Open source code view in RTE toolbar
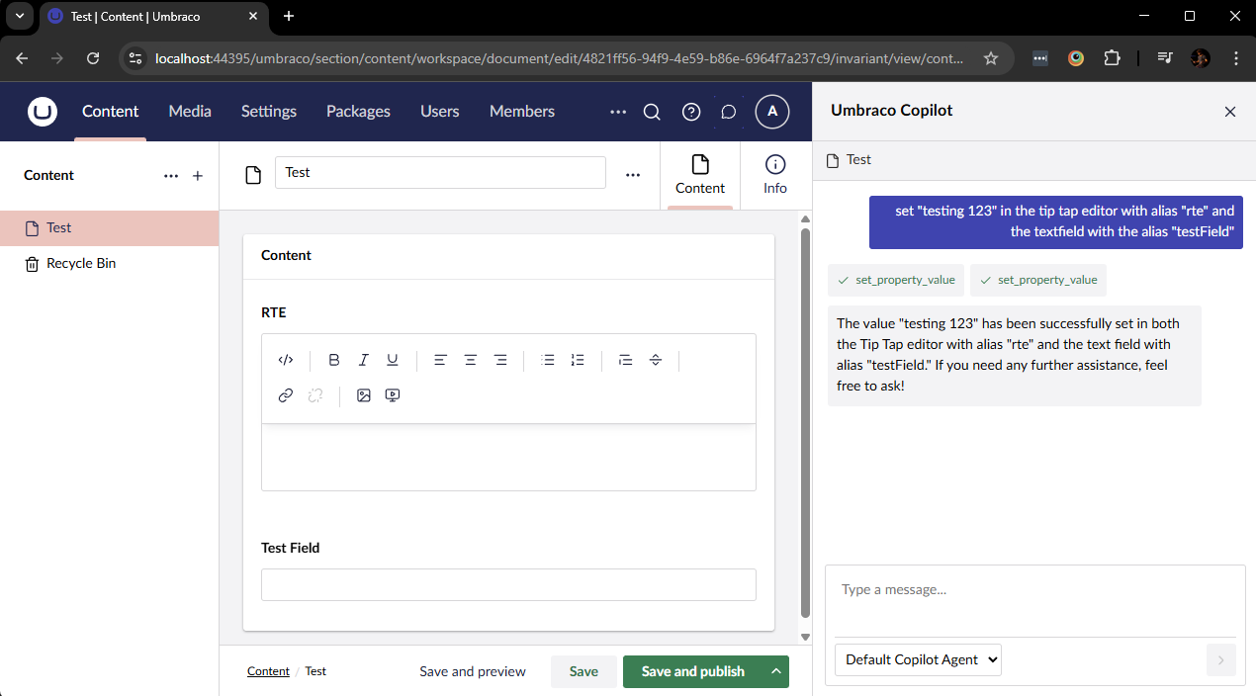Screen dimensions: 1256x696 click(x=286, y=360)
